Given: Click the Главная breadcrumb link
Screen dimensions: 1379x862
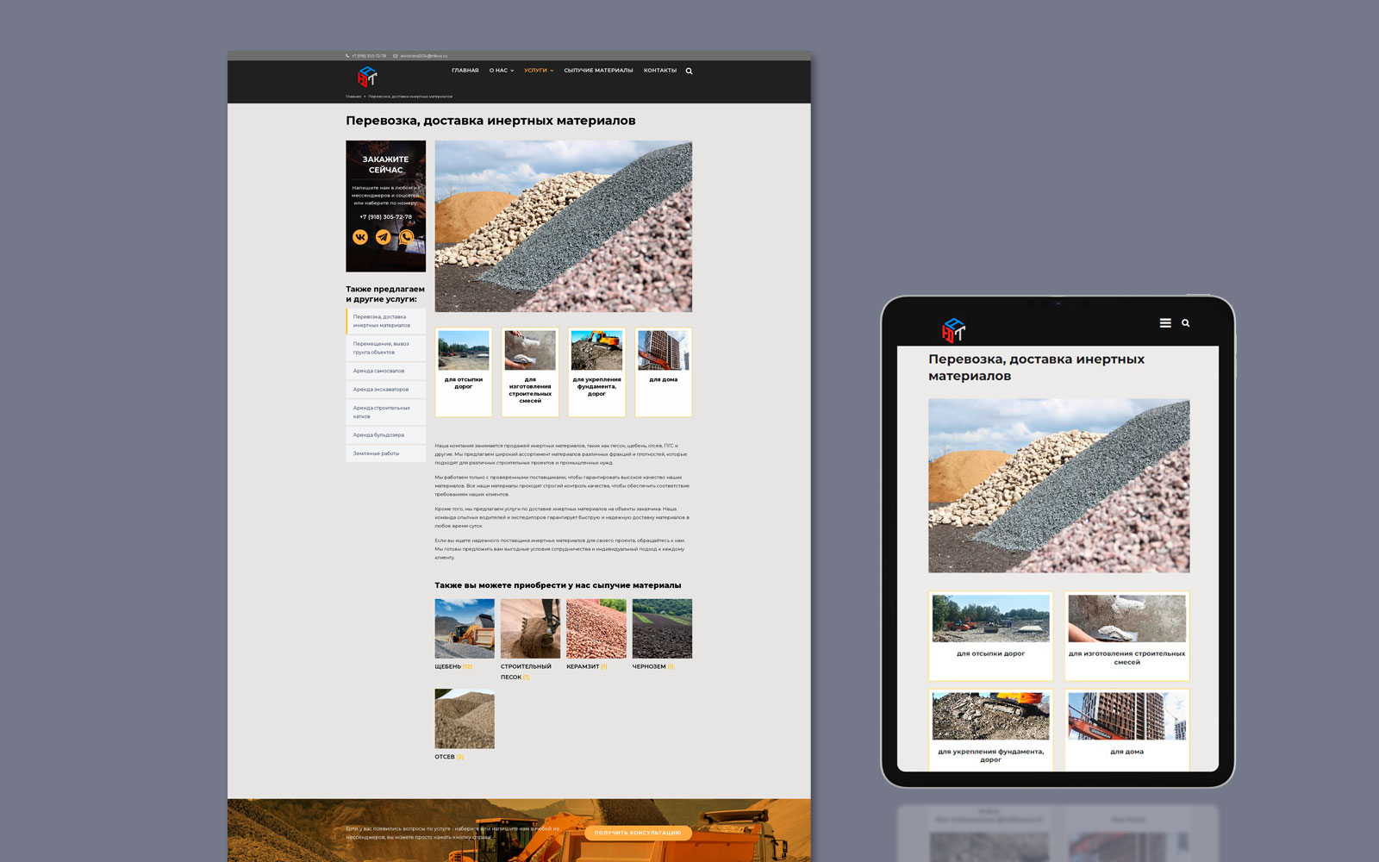Looking at the screenshot, I should click(x=353, y=97).
